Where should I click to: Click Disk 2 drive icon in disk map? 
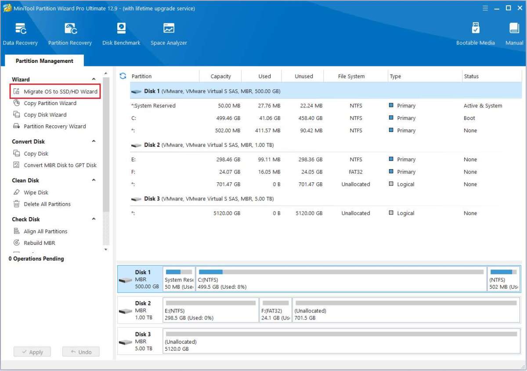[x=126, y=311]
